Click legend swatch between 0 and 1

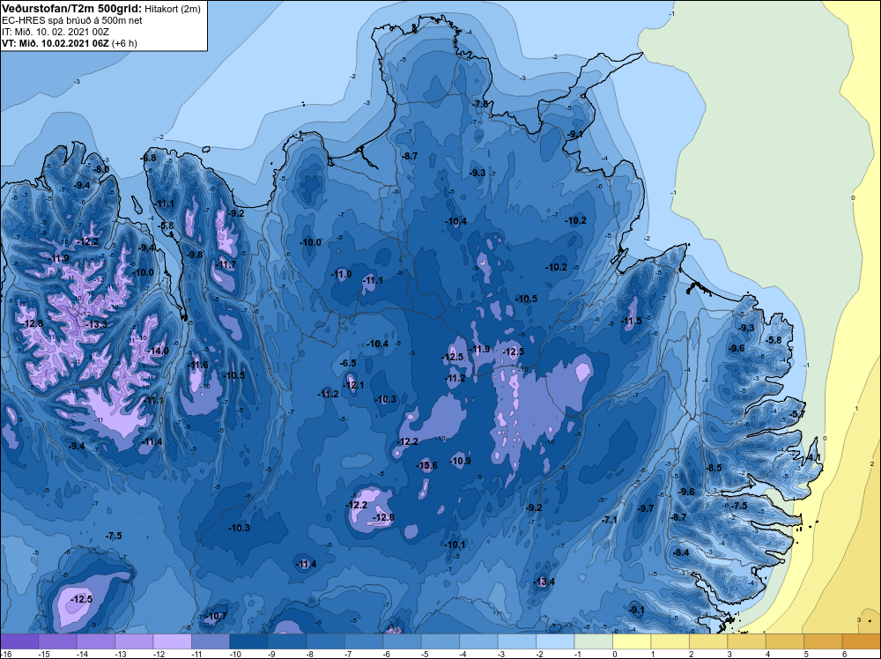632,641
